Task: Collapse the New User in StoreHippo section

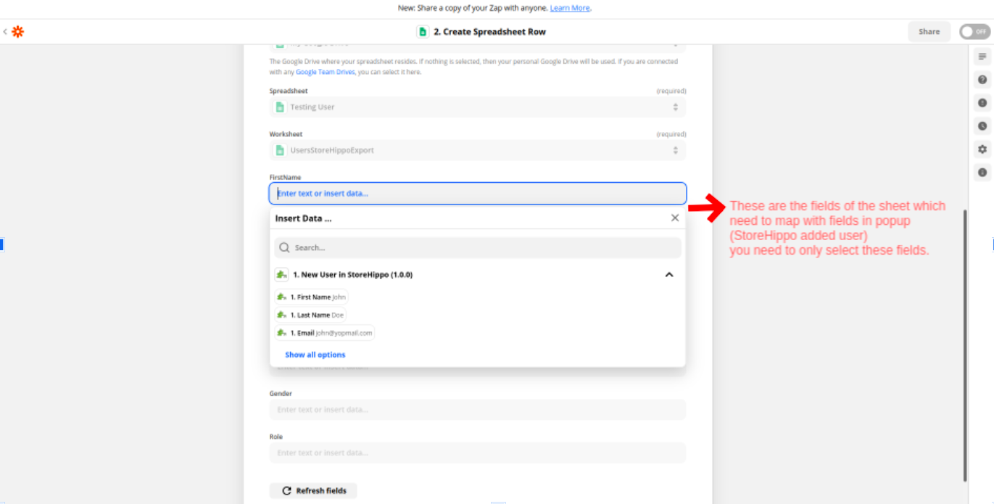Action: [669, 275]
